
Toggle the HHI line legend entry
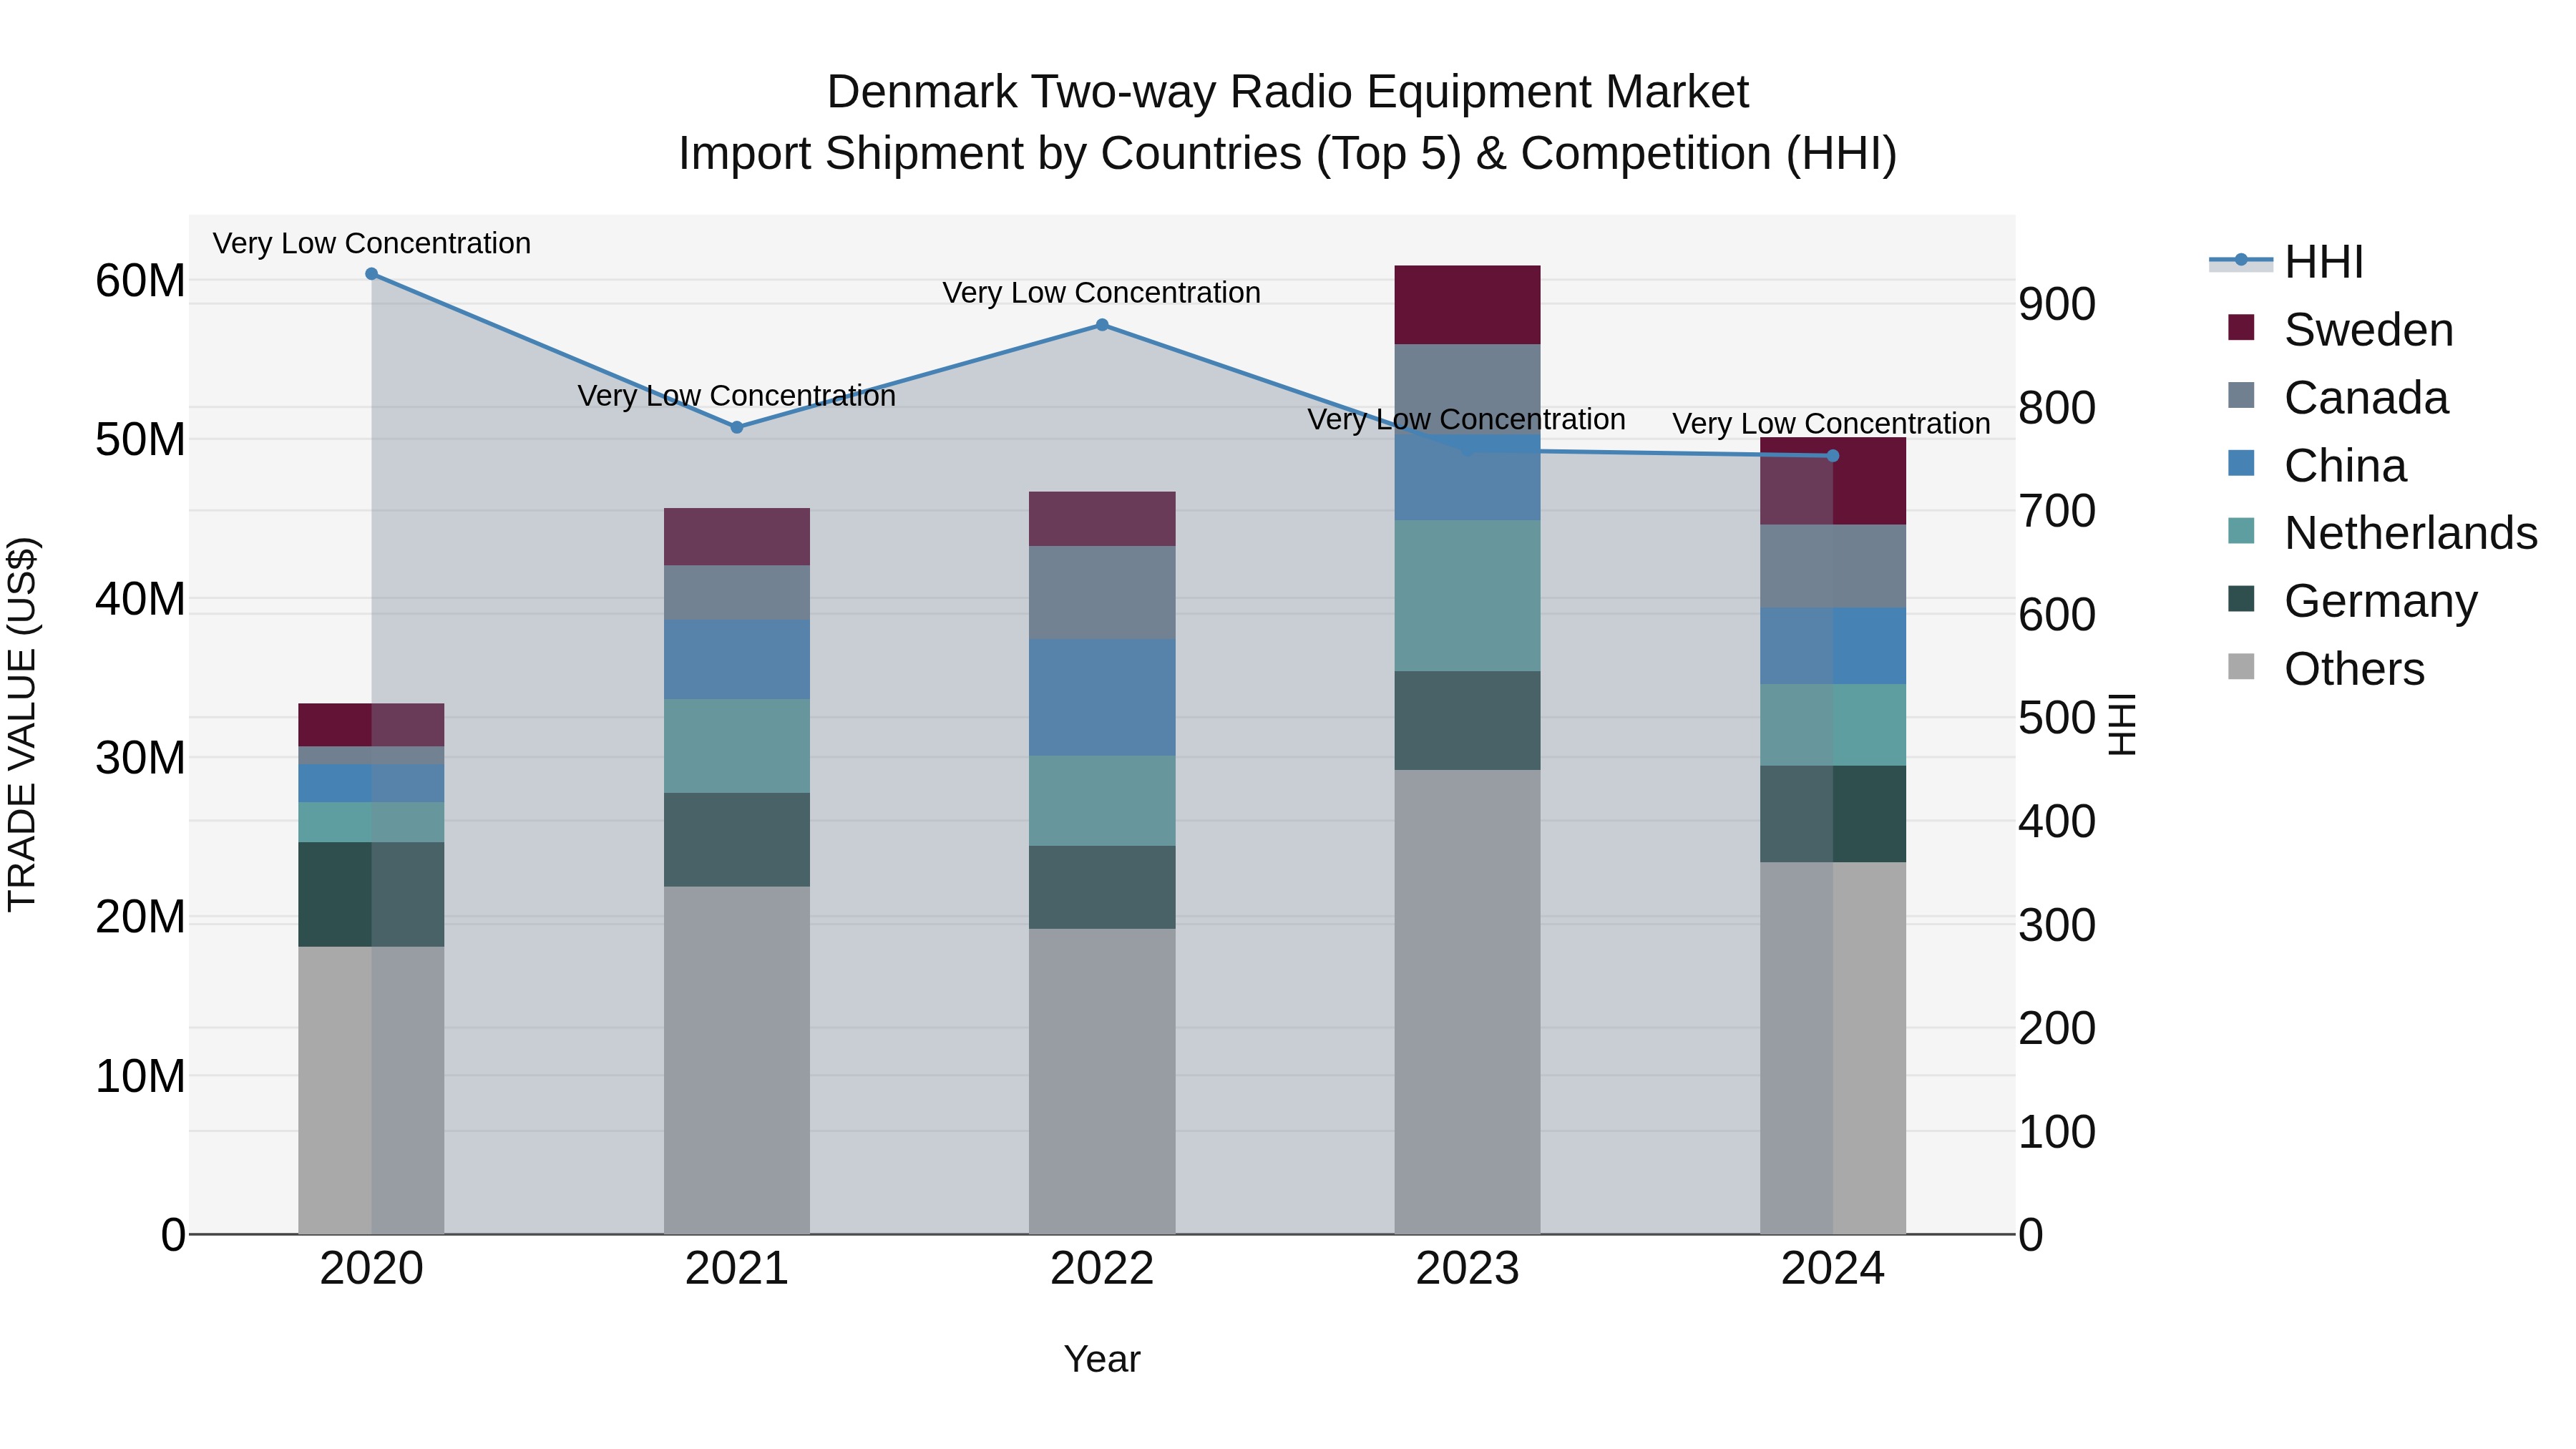pos(2287,262)
